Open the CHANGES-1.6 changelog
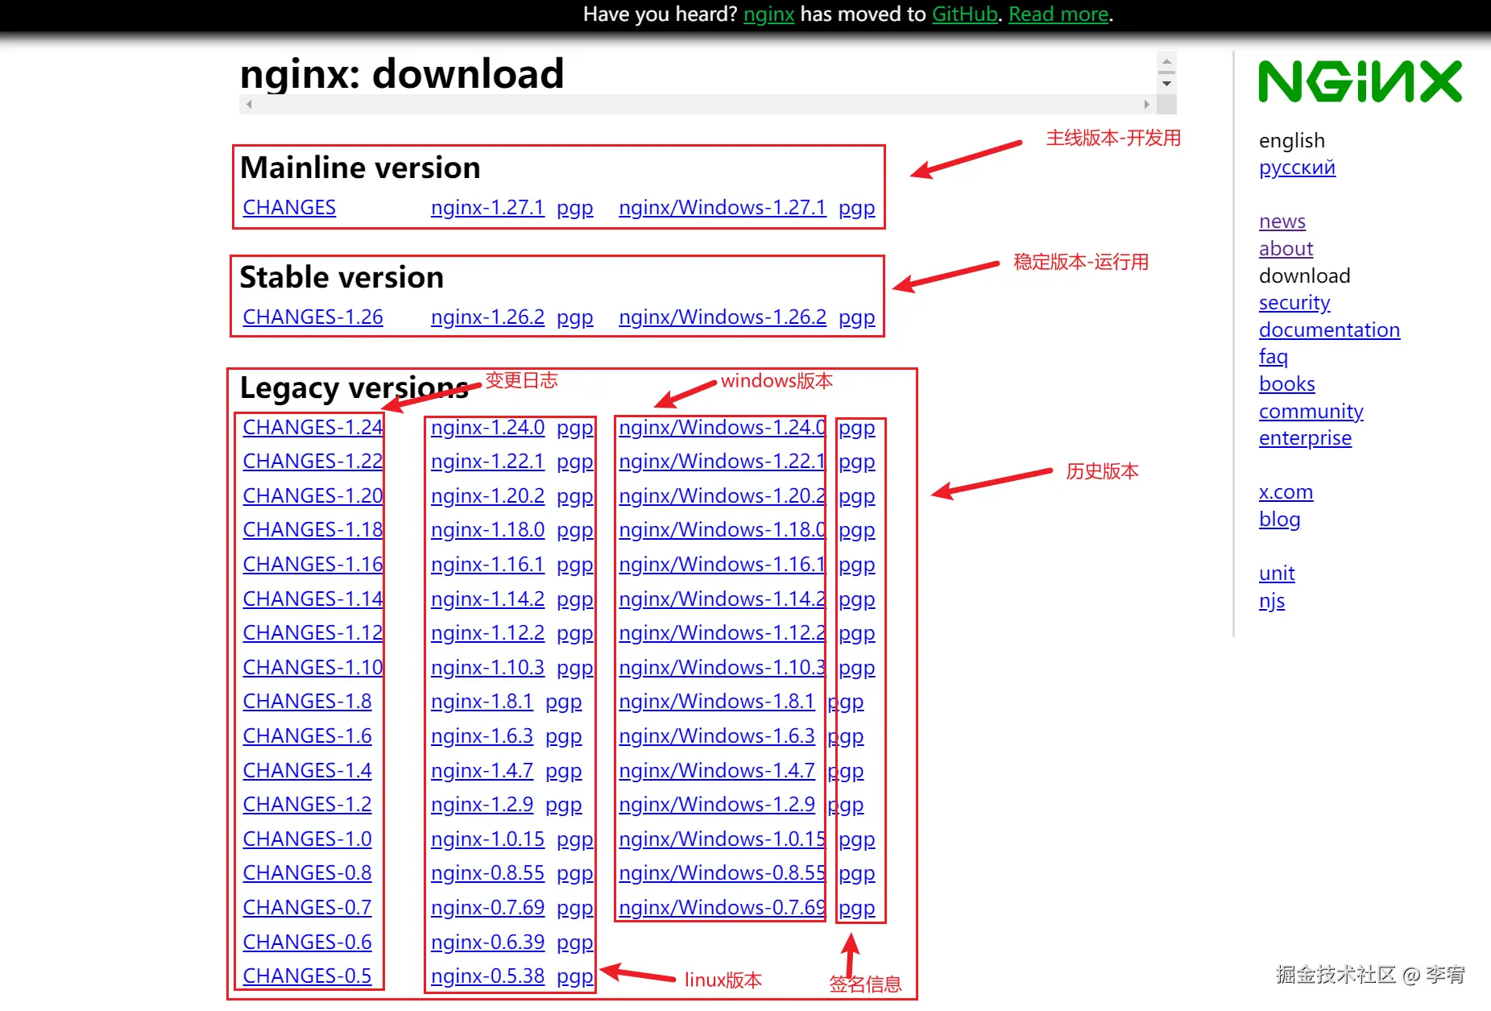This screenshot has height=1011, width=1491. pyautogui.click(x=307, y=736)
